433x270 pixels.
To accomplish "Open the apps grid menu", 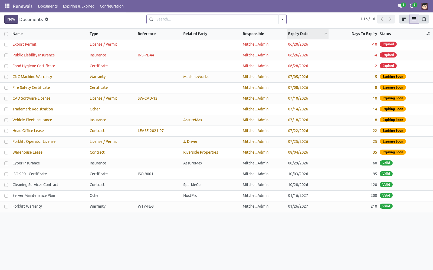I will 7,6.
